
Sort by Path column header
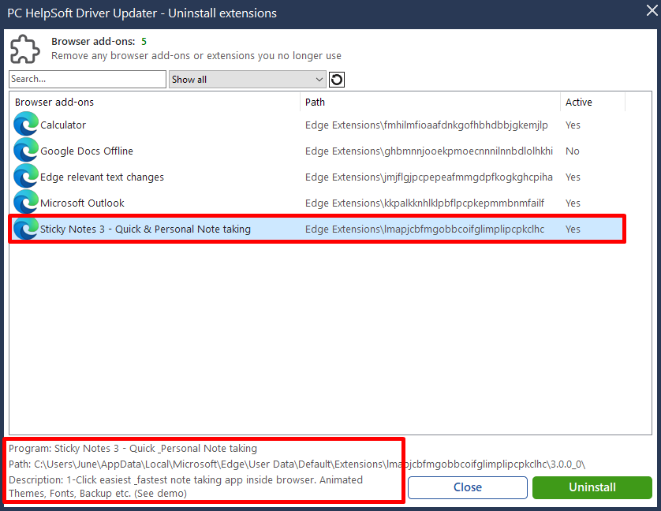(315, 102)
